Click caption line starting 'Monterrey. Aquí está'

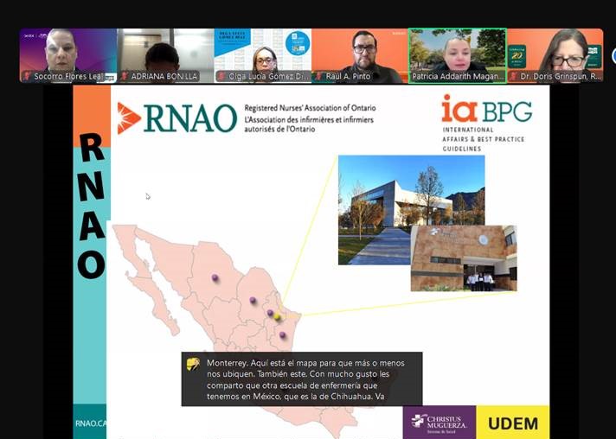[x=305, y=363]
